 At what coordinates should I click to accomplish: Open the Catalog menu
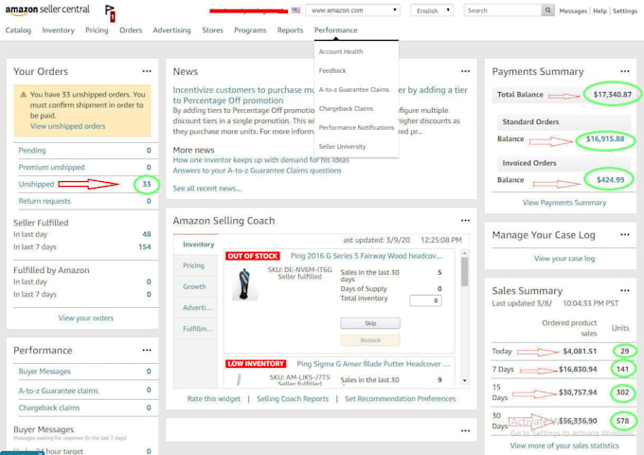point(18,30)
